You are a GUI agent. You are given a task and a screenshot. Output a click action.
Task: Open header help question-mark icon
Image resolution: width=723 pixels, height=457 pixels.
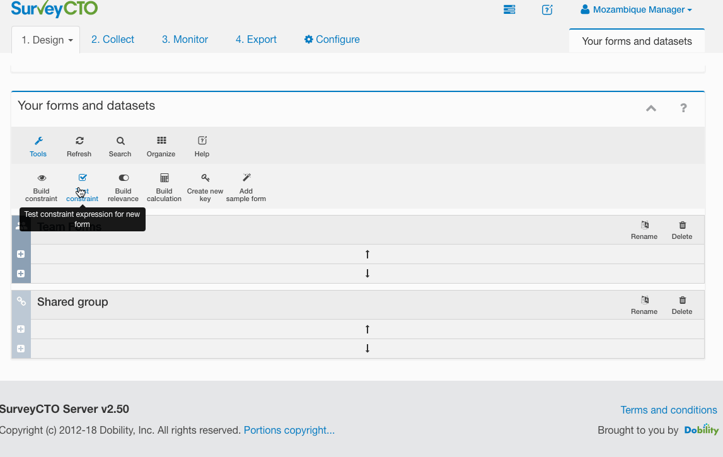547,9
